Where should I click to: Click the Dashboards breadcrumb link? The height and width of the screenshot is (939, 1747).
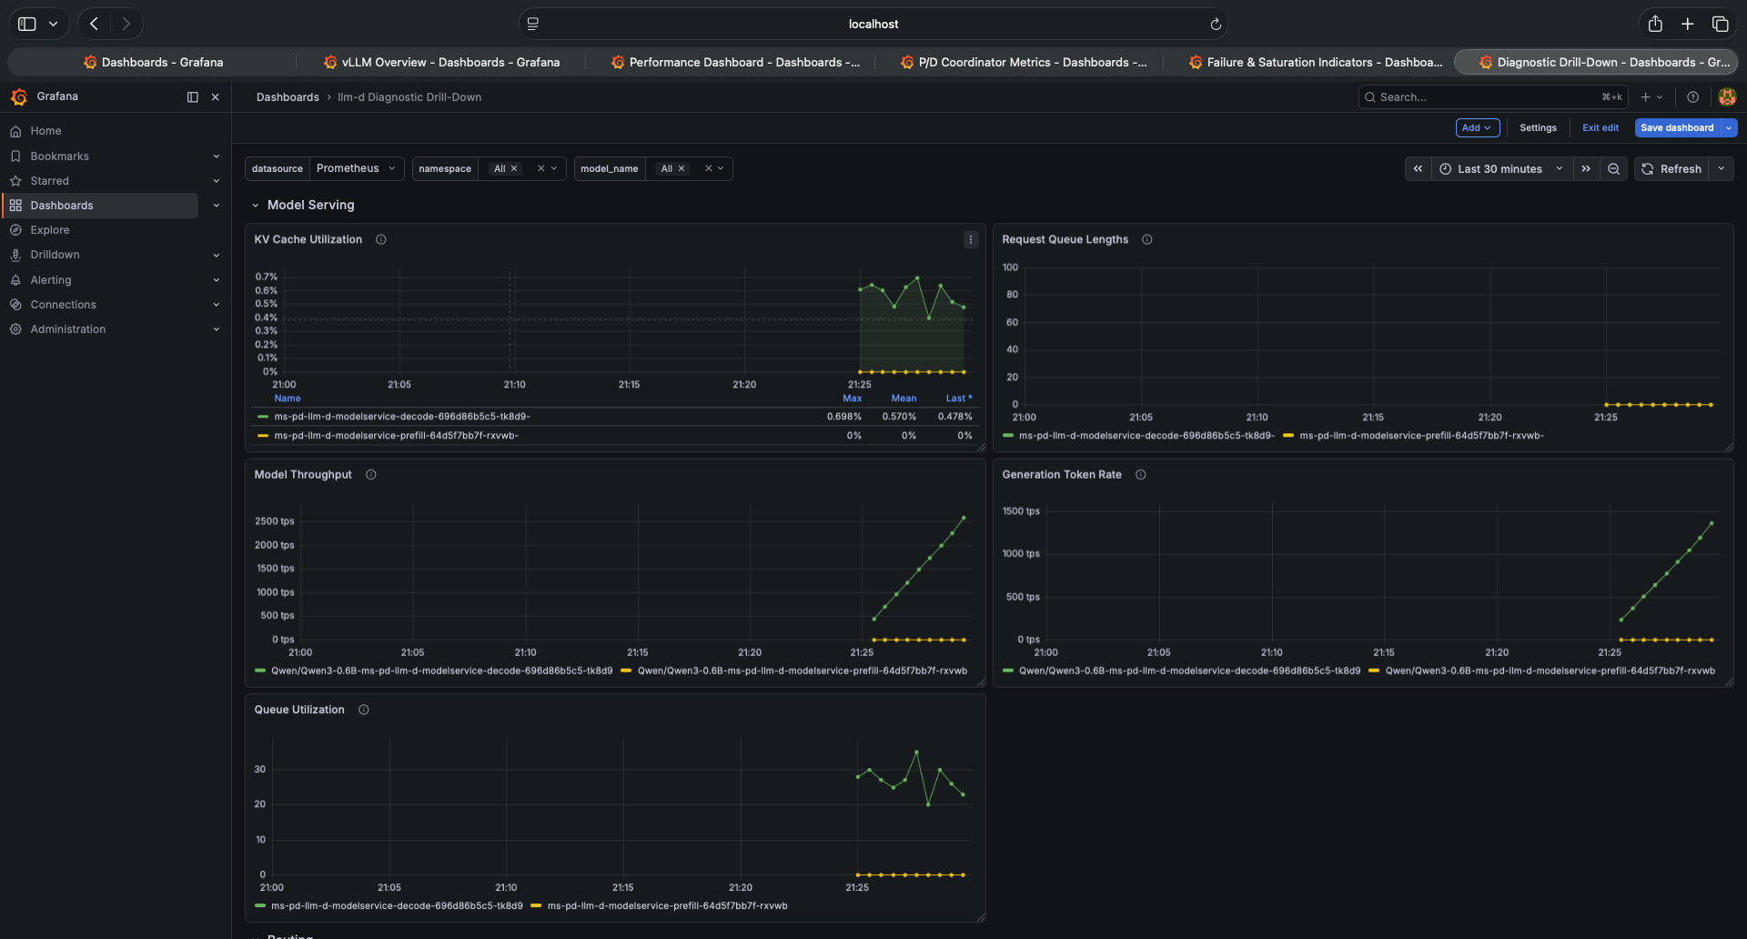(288, 97)
